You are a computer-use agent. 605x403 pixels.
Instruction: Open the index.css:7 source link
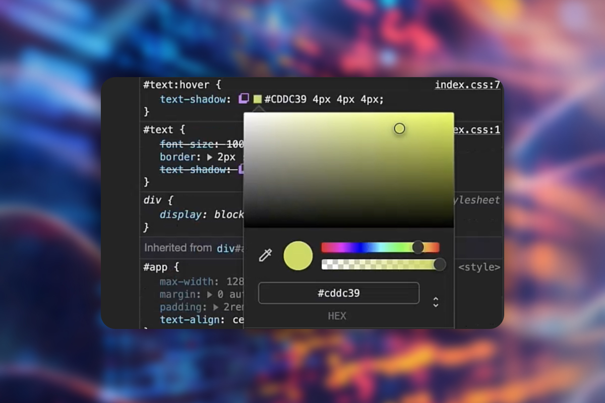(x=467, y=85)
